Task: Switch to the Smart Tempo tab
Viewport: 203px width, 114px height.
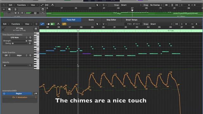Action: pos(132,20)
